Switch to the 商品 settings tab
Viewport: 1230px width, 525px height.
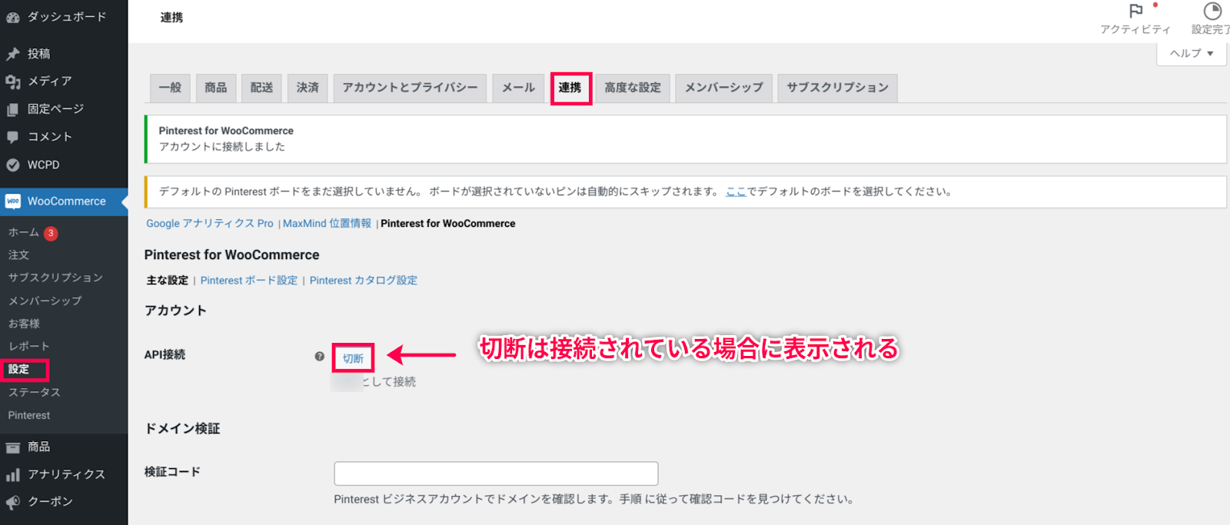(216, 88)
